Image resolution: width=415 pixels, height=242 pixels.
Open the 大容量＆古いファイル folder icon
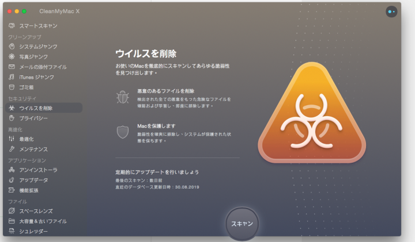[12, 221]
